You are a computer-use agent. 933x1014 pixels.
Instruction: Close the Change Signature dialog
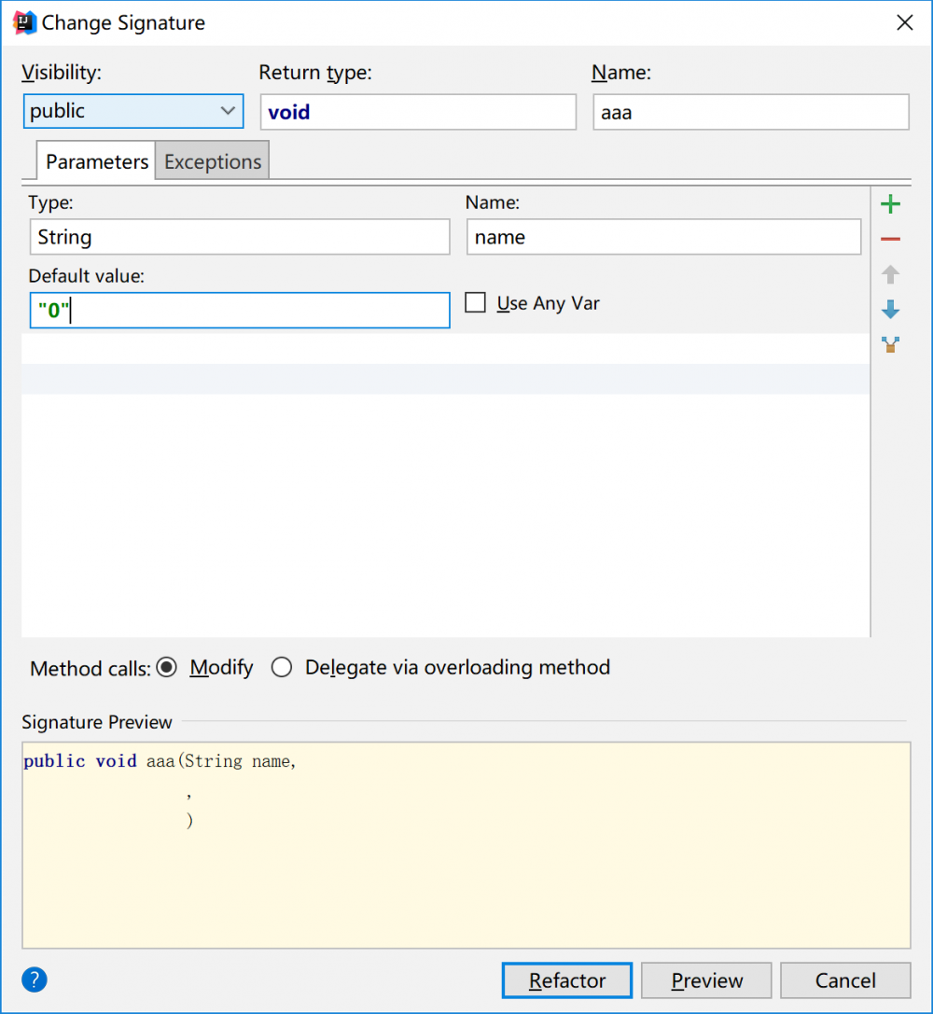[x=905, y=22]
